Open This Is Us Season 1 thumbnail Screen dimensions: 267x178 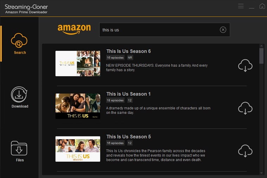pyautogui.click(x=78, y=106)
